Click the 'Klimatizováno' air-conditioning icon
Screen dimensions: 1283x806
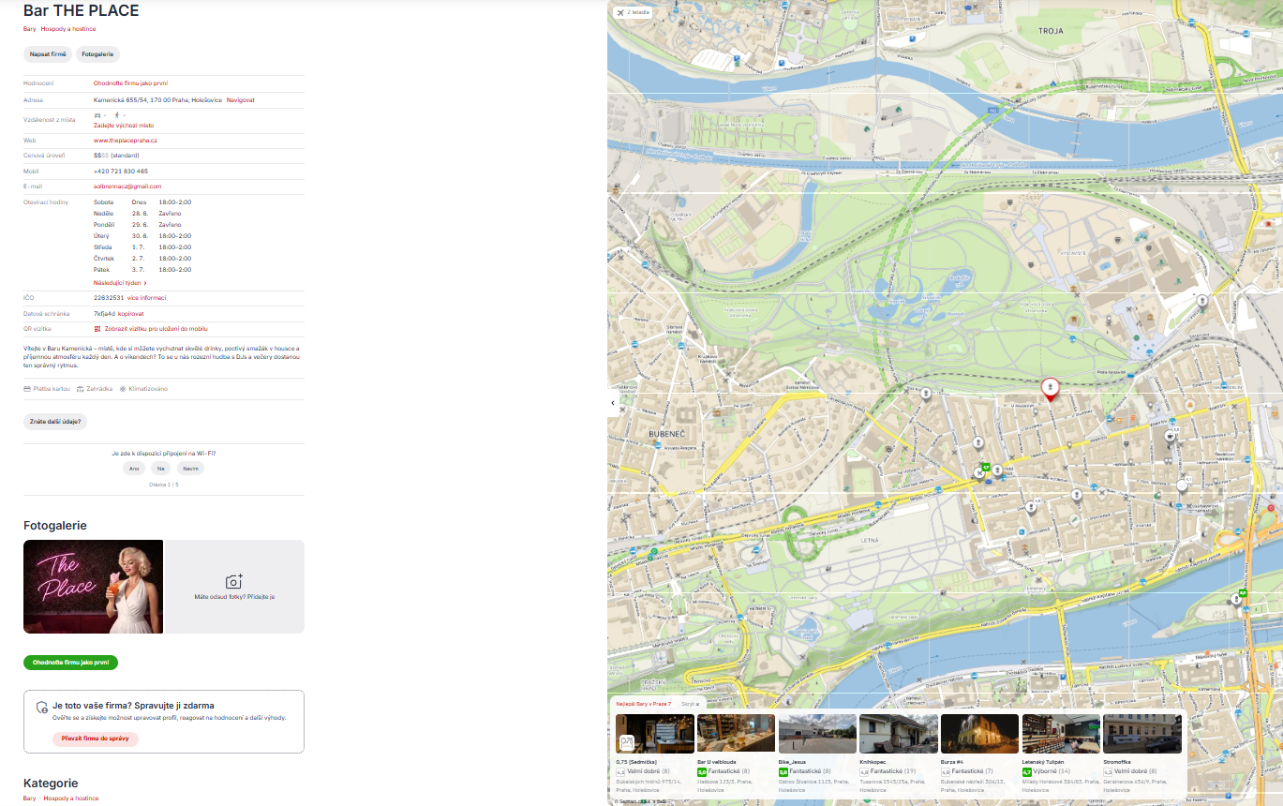coord(123,388)
